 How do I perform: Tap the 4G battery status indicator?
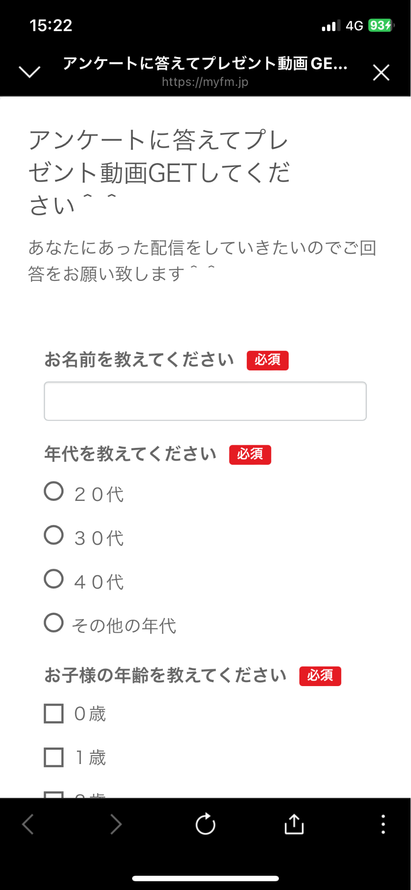(380, 25)
